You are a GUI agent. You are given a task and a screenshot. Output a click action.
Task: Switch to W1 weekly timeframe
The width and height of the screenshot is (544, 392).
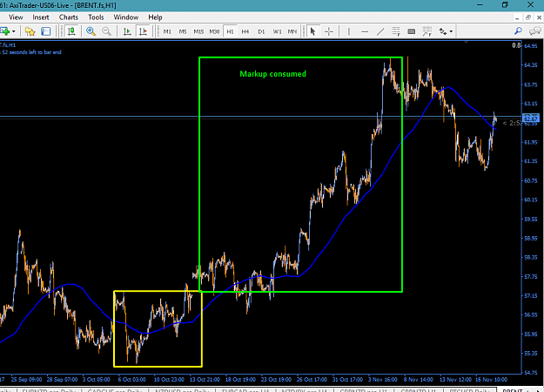tap(277, 31)
